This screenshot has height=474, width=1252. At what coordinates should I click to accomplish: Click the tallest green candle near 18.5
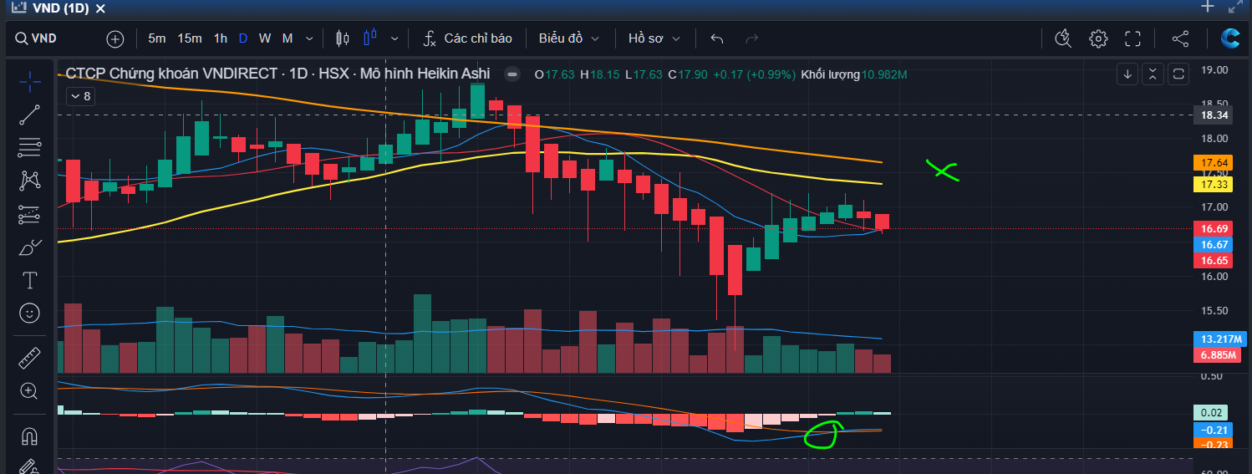[478, 99]
